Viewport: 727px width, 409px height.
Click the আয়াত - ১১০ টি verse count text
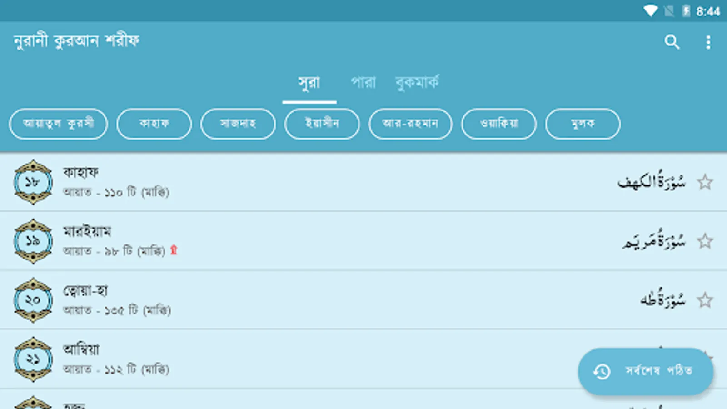[x=116, y=192]
